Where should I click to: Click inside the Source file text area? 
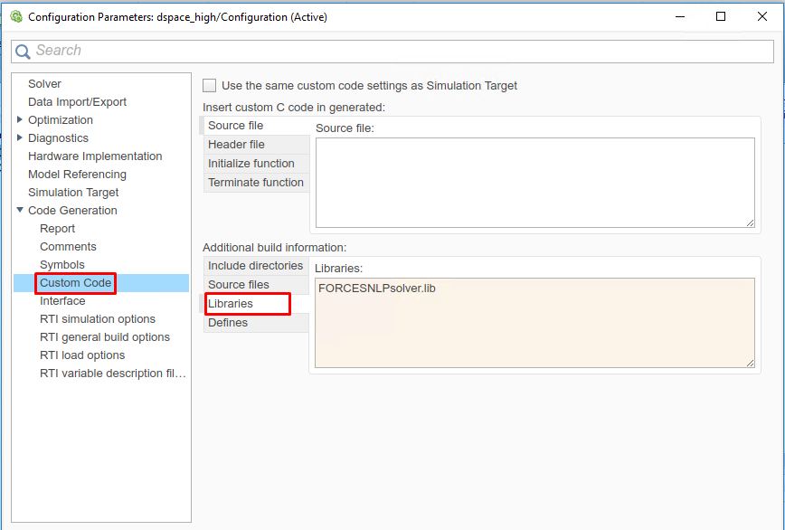534,181
